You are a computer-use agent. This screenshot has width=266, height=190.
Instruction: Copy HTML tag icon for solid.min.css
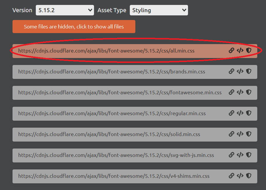click(x=240, y=134)
